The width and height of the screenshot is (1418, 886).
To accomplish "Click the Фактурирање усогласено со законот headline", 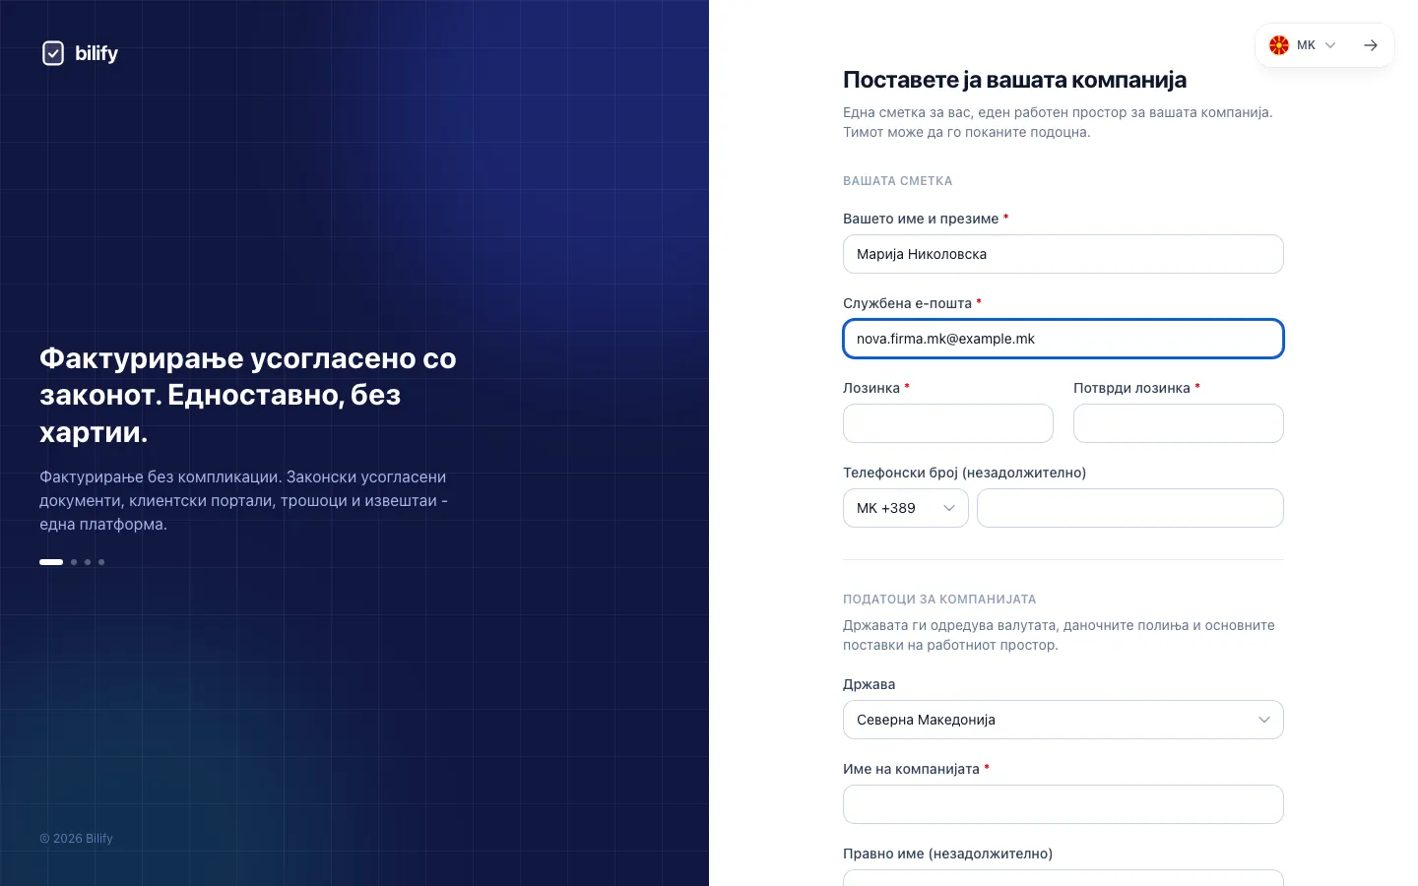I will coord(248,395).
